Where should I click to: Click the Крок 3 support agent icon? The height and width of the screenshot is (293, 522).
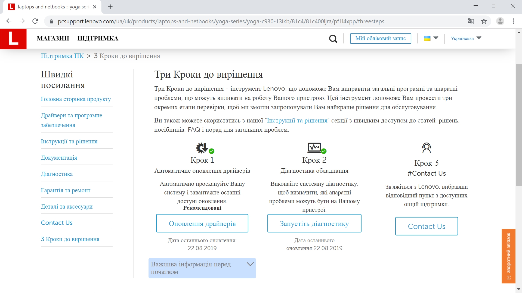tap(427, 148)
